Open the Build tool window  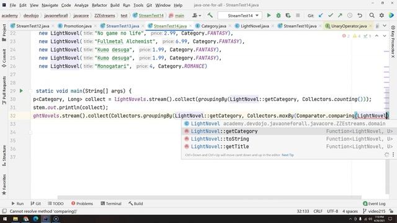tap(135, 204)
